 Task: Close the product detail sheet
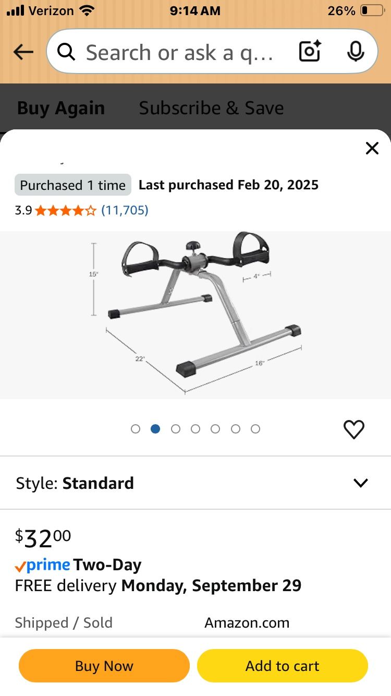point(372,149)
